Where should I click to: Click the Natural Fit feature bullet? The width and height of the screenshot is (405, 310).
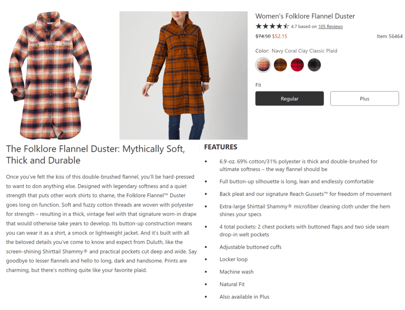coord(232,284)
